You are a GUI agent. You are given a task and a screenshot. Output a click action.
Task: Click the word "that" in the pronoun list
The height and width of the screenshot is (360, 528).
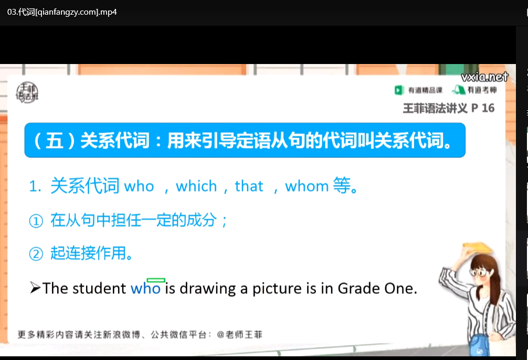point(249,186)
